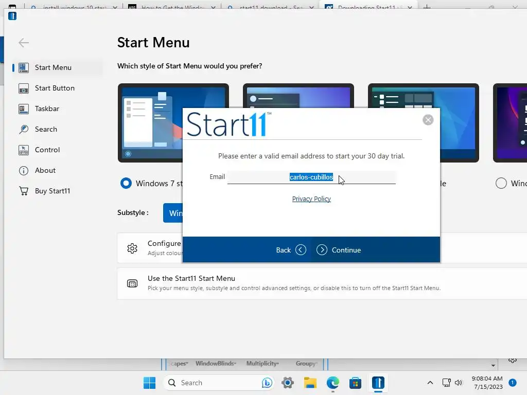The image size is (527, 395).
Task: Open the Privacy Policy link
Action: click(311, 199)
